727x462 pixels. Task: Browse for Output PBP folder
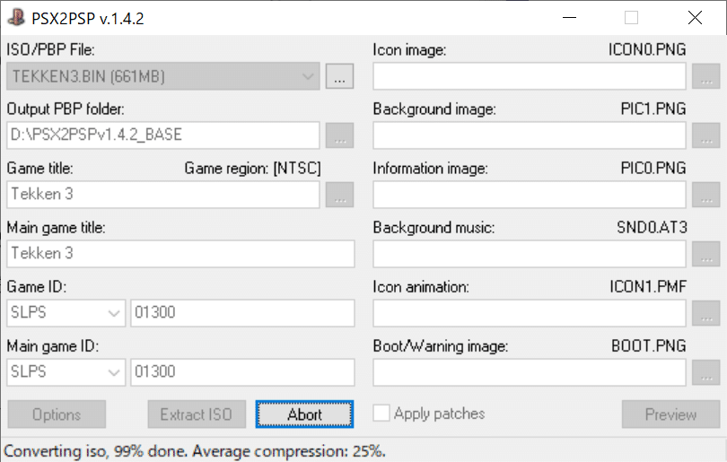pos(339,136)
